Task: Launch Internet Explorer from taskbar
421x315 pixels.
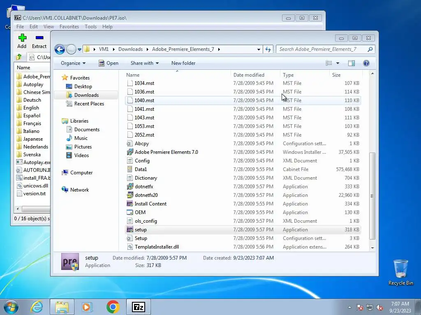Action: 37,307
